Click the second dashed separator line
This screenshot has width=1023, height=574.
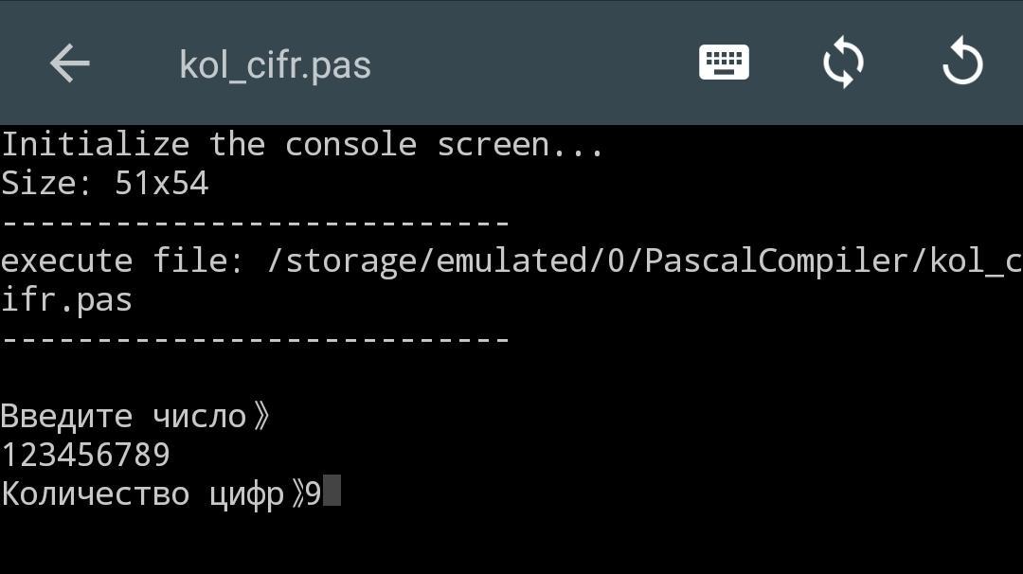pyautogui.click(x=256, y=339)
